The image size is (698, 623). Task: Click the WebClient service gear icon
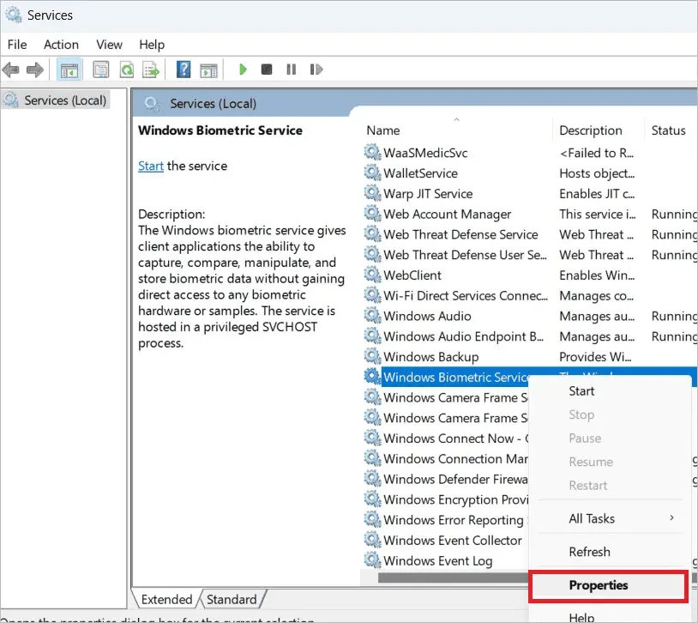click(372, 275)
